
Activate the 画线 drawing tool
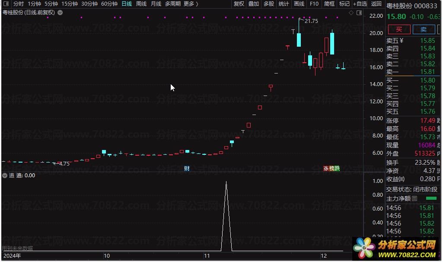[299, 3]
